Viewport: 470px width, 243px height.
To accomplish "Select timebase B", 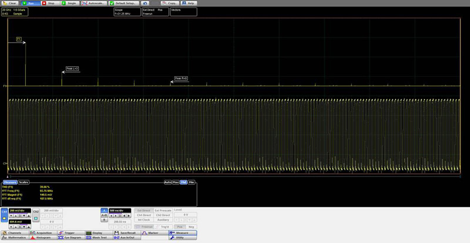I will [x=104, y=220].
